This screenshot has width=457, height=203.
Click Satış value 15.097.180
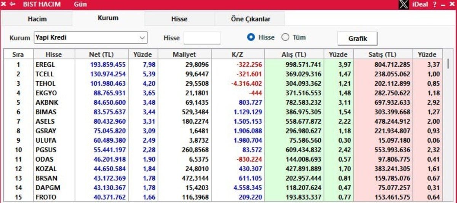(x=394, y=141)
